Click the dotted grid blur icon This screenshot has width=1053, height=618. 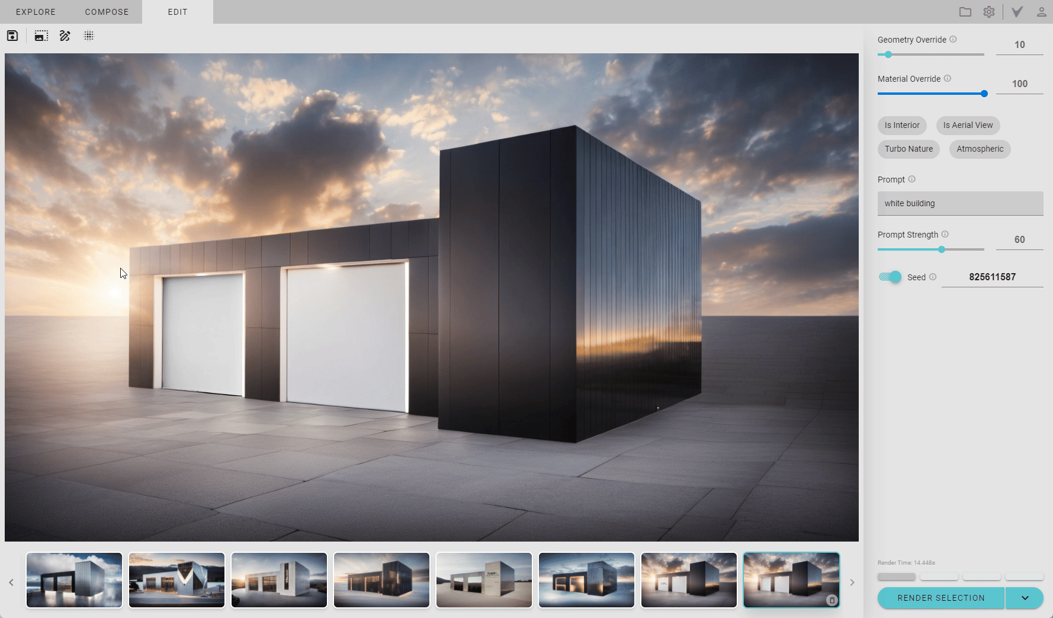click(89, 36)
